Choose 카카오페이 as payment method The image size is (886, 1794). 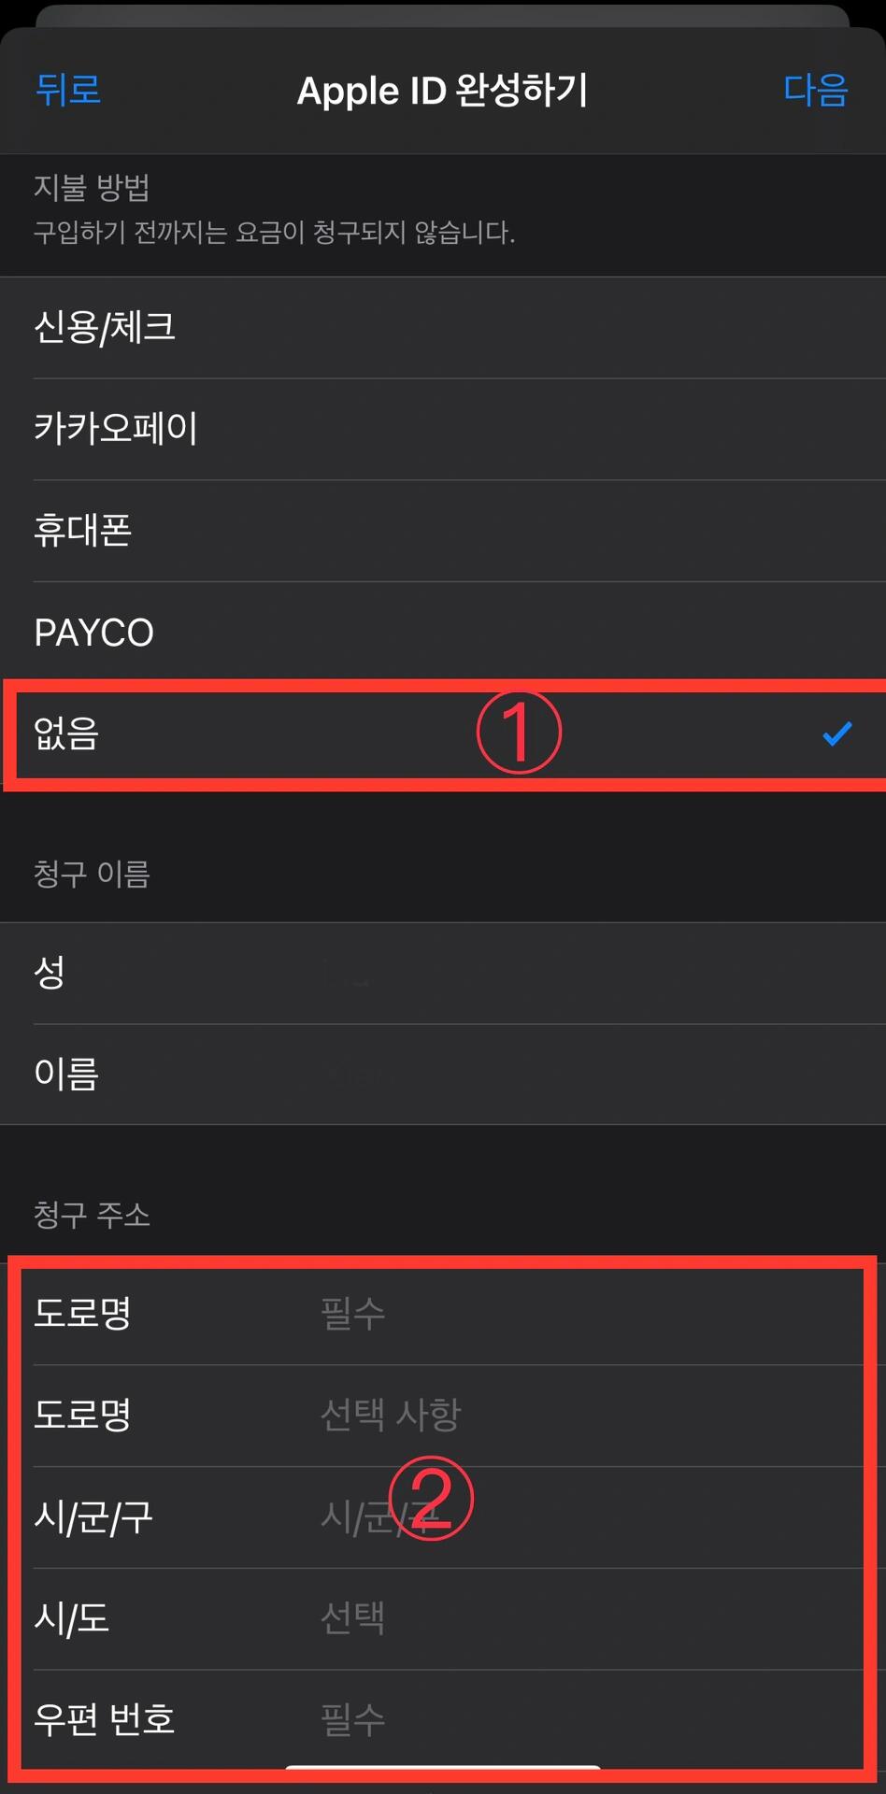pos(443,430)
